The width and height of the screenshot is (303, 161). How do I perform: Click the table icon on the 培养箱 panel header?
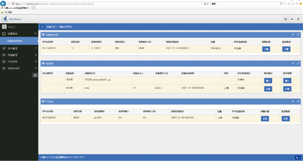pyautogui.click(x=43, y=63)
